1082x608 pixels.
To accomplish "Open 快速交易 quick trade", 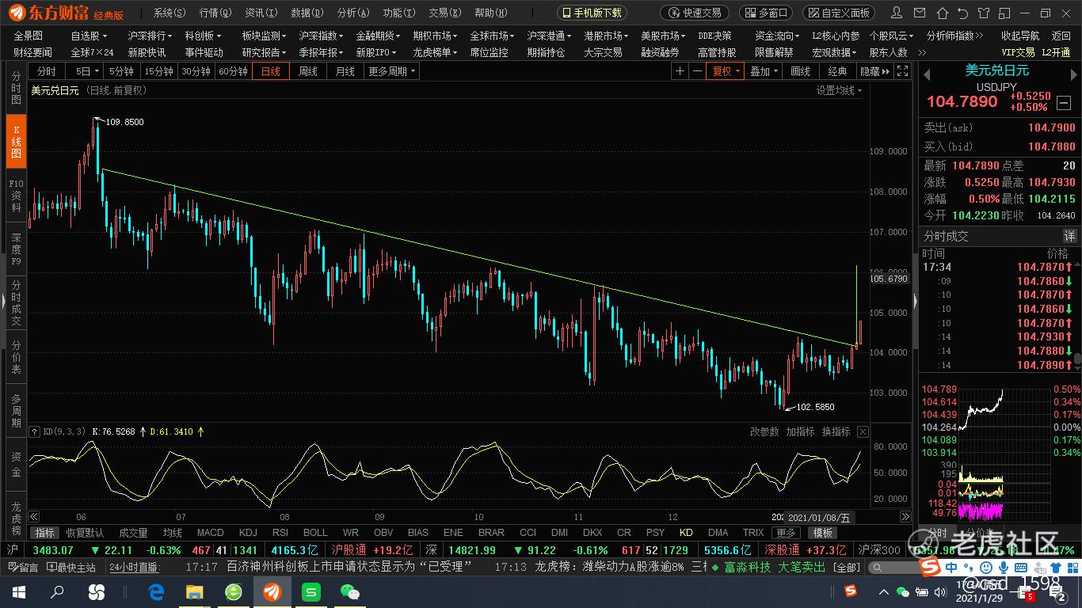I will [x=695, y=13].
